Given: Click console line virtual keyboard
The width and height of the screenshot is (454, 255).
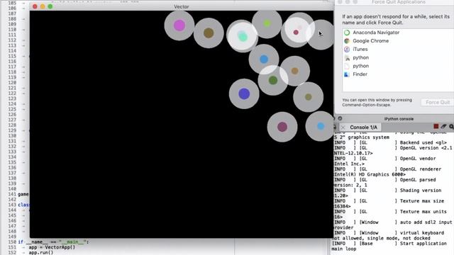Looking at the screenshot, I should 389,233.
